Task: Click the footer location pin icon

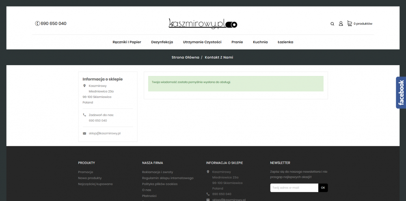Action: click(208, 171)
